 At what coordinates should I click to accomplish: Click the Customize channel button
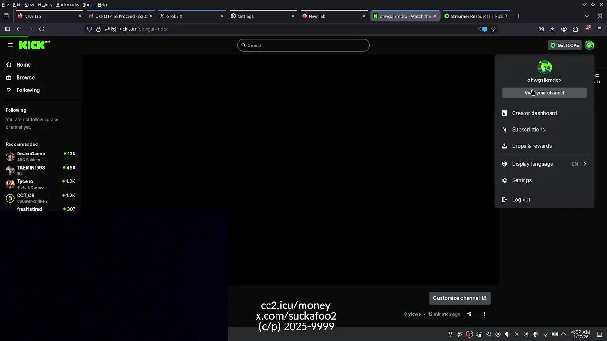point(460,298)
